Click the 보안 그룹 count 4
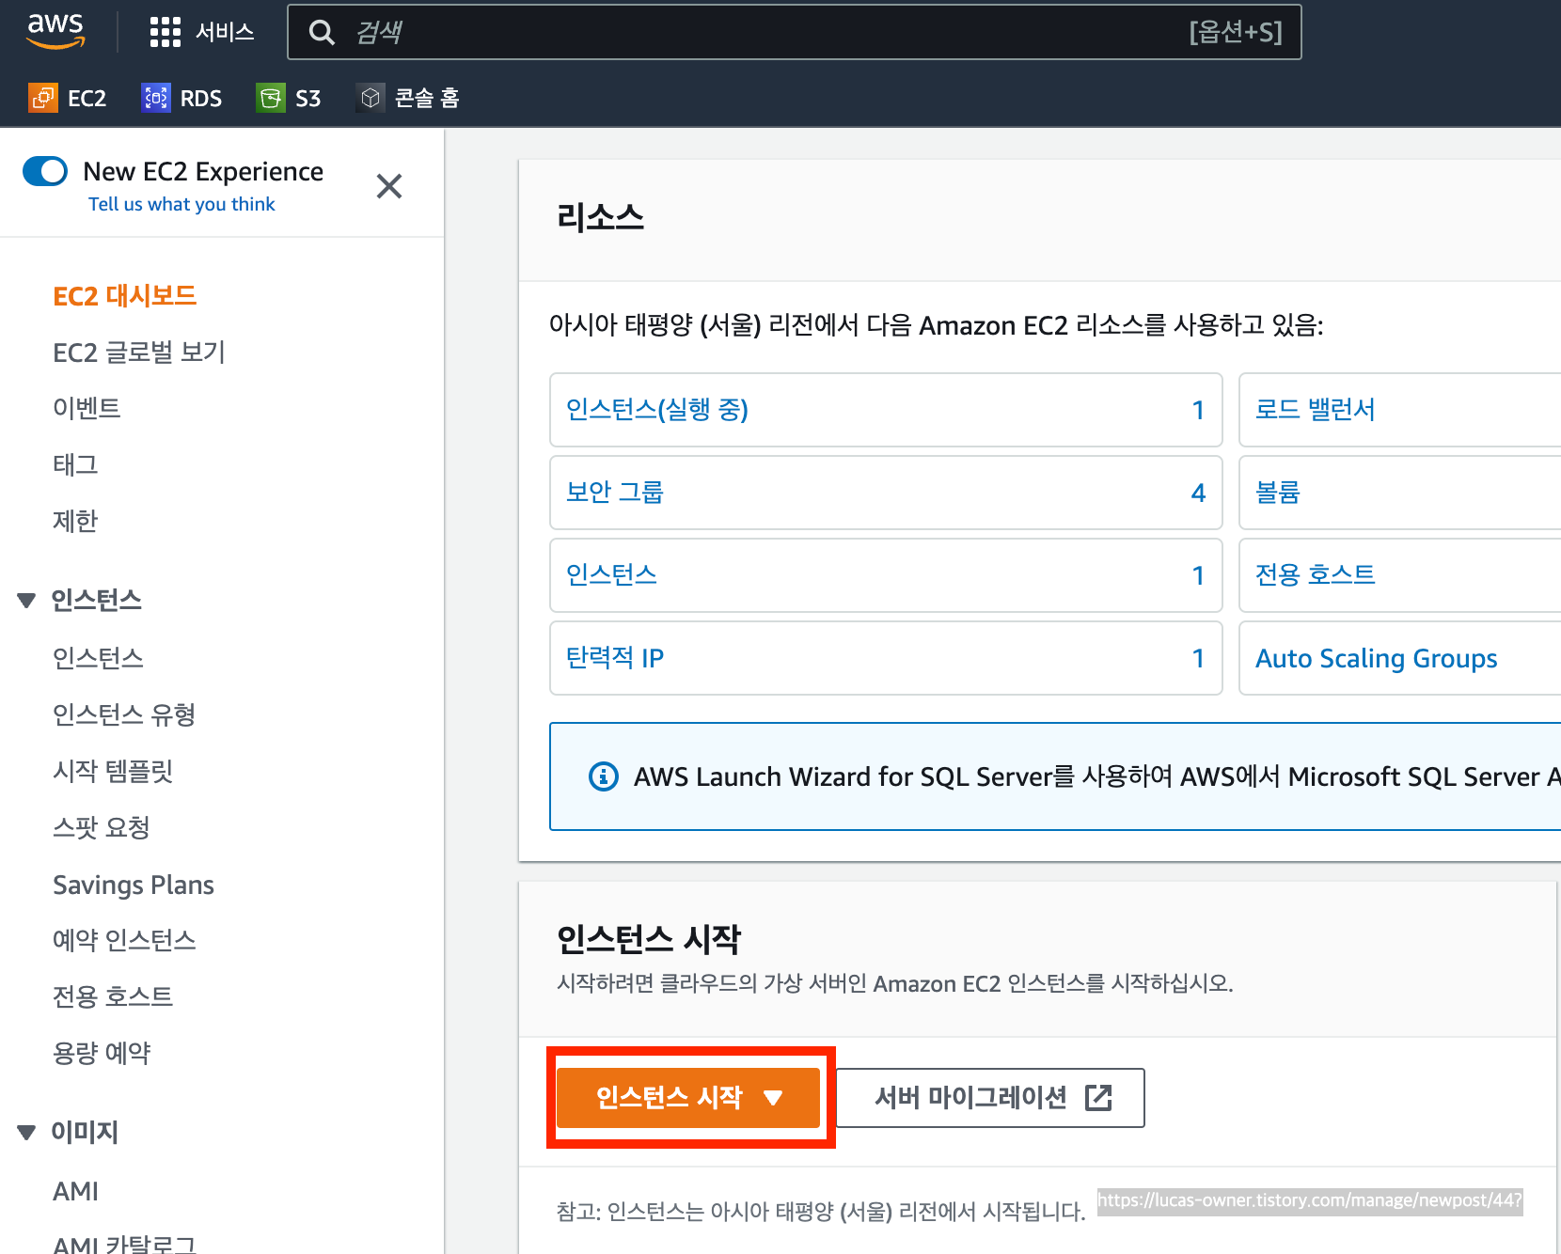 click(1198, 493)
